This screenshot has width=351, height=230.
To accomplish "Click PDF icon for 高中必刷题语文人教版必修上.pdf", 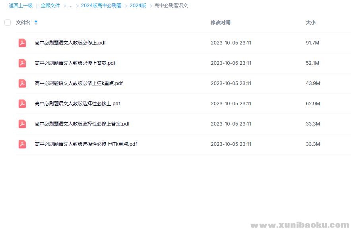I will coord(22,43).
